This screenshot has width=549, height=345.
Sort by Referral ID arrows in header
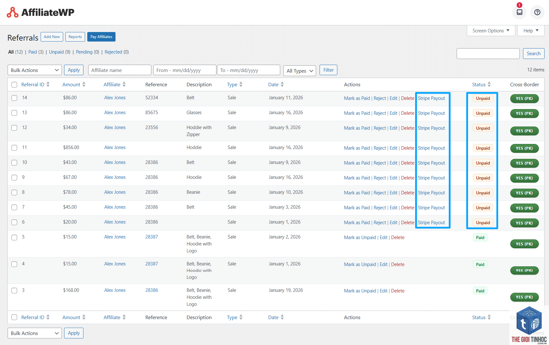(x=48, y=84)
